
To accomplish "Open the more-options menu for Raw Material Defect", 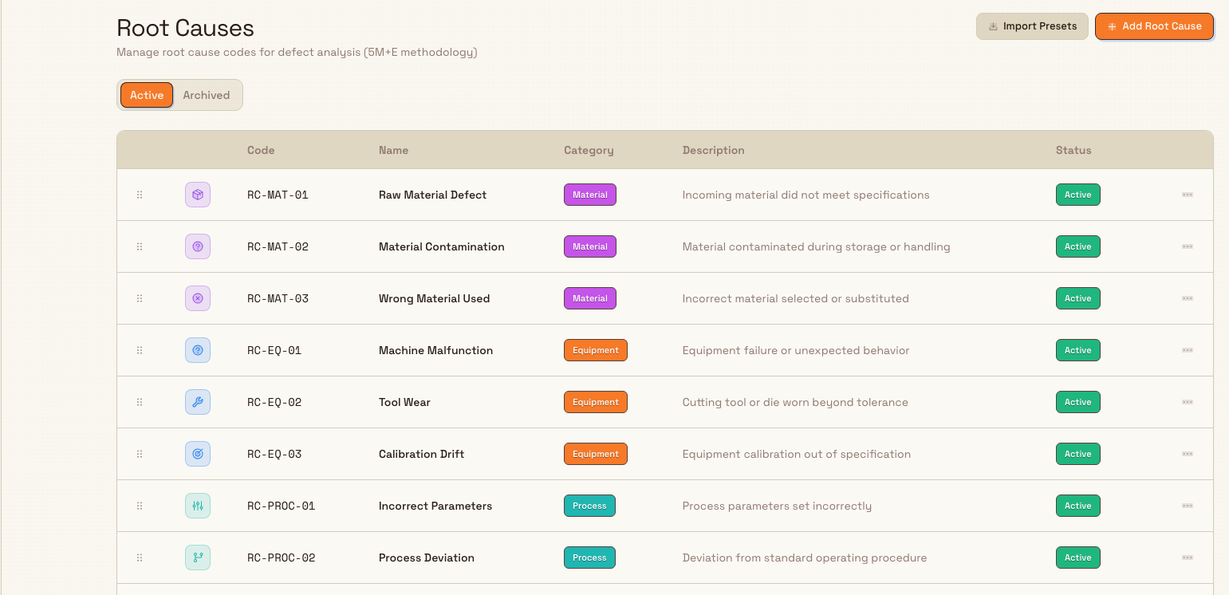I will point(1188,195).
